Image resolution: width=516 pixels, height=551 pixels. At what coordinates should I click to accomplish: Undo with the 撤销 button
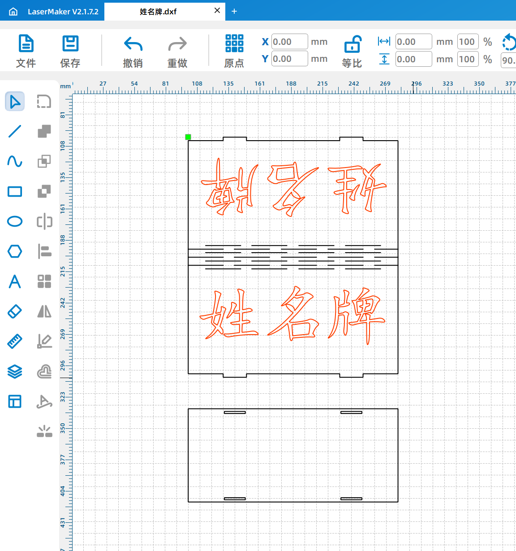(x=133, y=52)
